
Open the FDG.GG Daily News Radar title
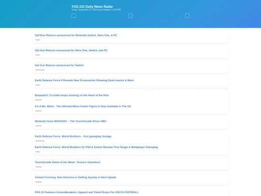pos(92,6)
